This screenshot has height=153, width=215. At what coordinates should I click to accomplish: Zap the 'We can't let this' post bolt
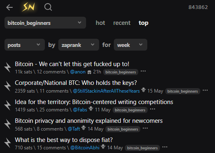[x=7, y=67]
